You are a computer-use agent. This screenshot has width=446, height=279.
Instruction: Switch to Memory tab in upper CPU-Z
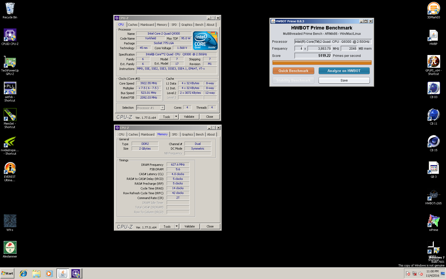(162, 25)
